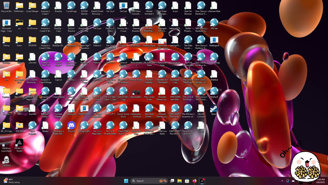Select the Destiny 2 shortcut
Image resolution: width=328 pixels, height=185 pixels.
tap(71, 76)
